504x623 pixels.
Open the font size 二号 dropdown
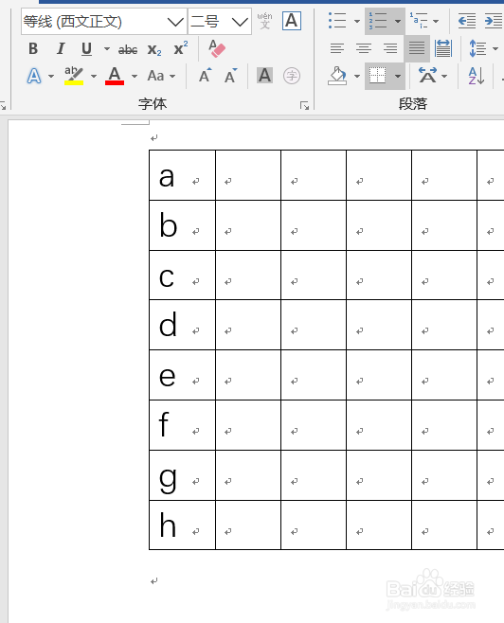240,22
